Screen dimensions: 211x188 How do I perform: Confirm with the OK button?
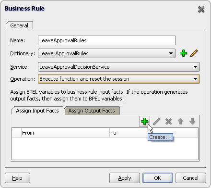(158, 178)
